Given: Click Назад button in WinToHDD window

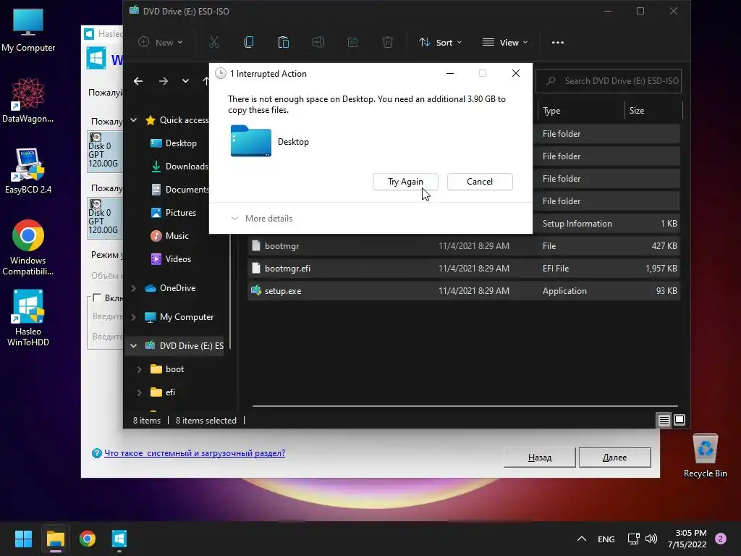Looking at the screenshot, I should 540,458.
